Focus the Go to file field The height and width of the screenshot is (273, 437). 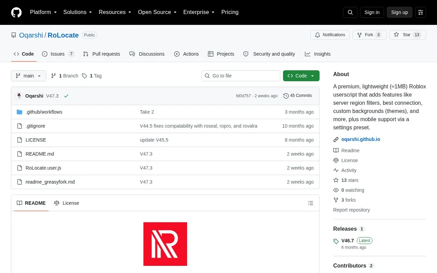point(241,76)
